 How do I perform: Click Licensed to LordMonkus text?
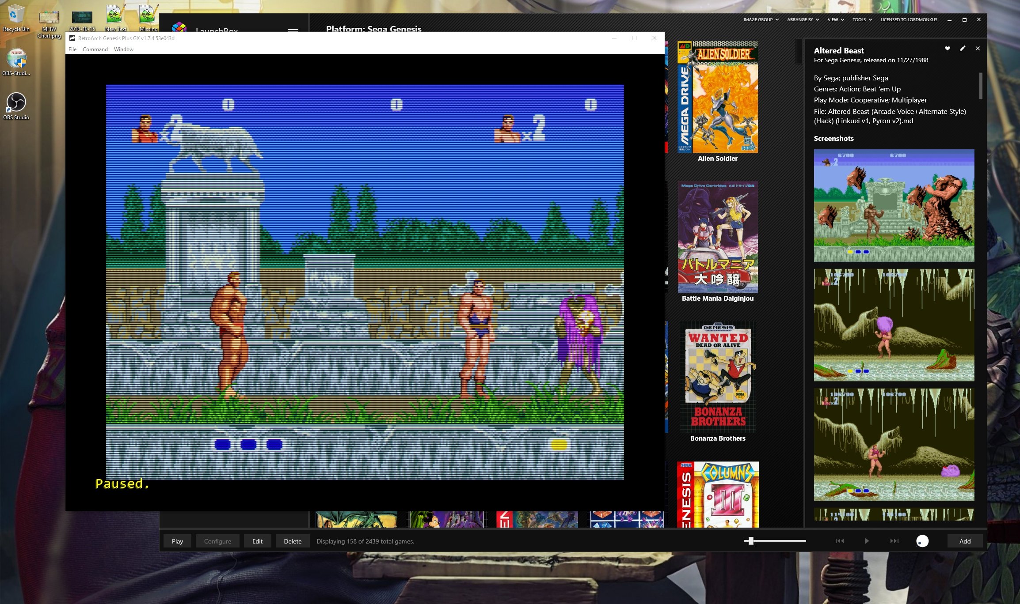[909, 19]
